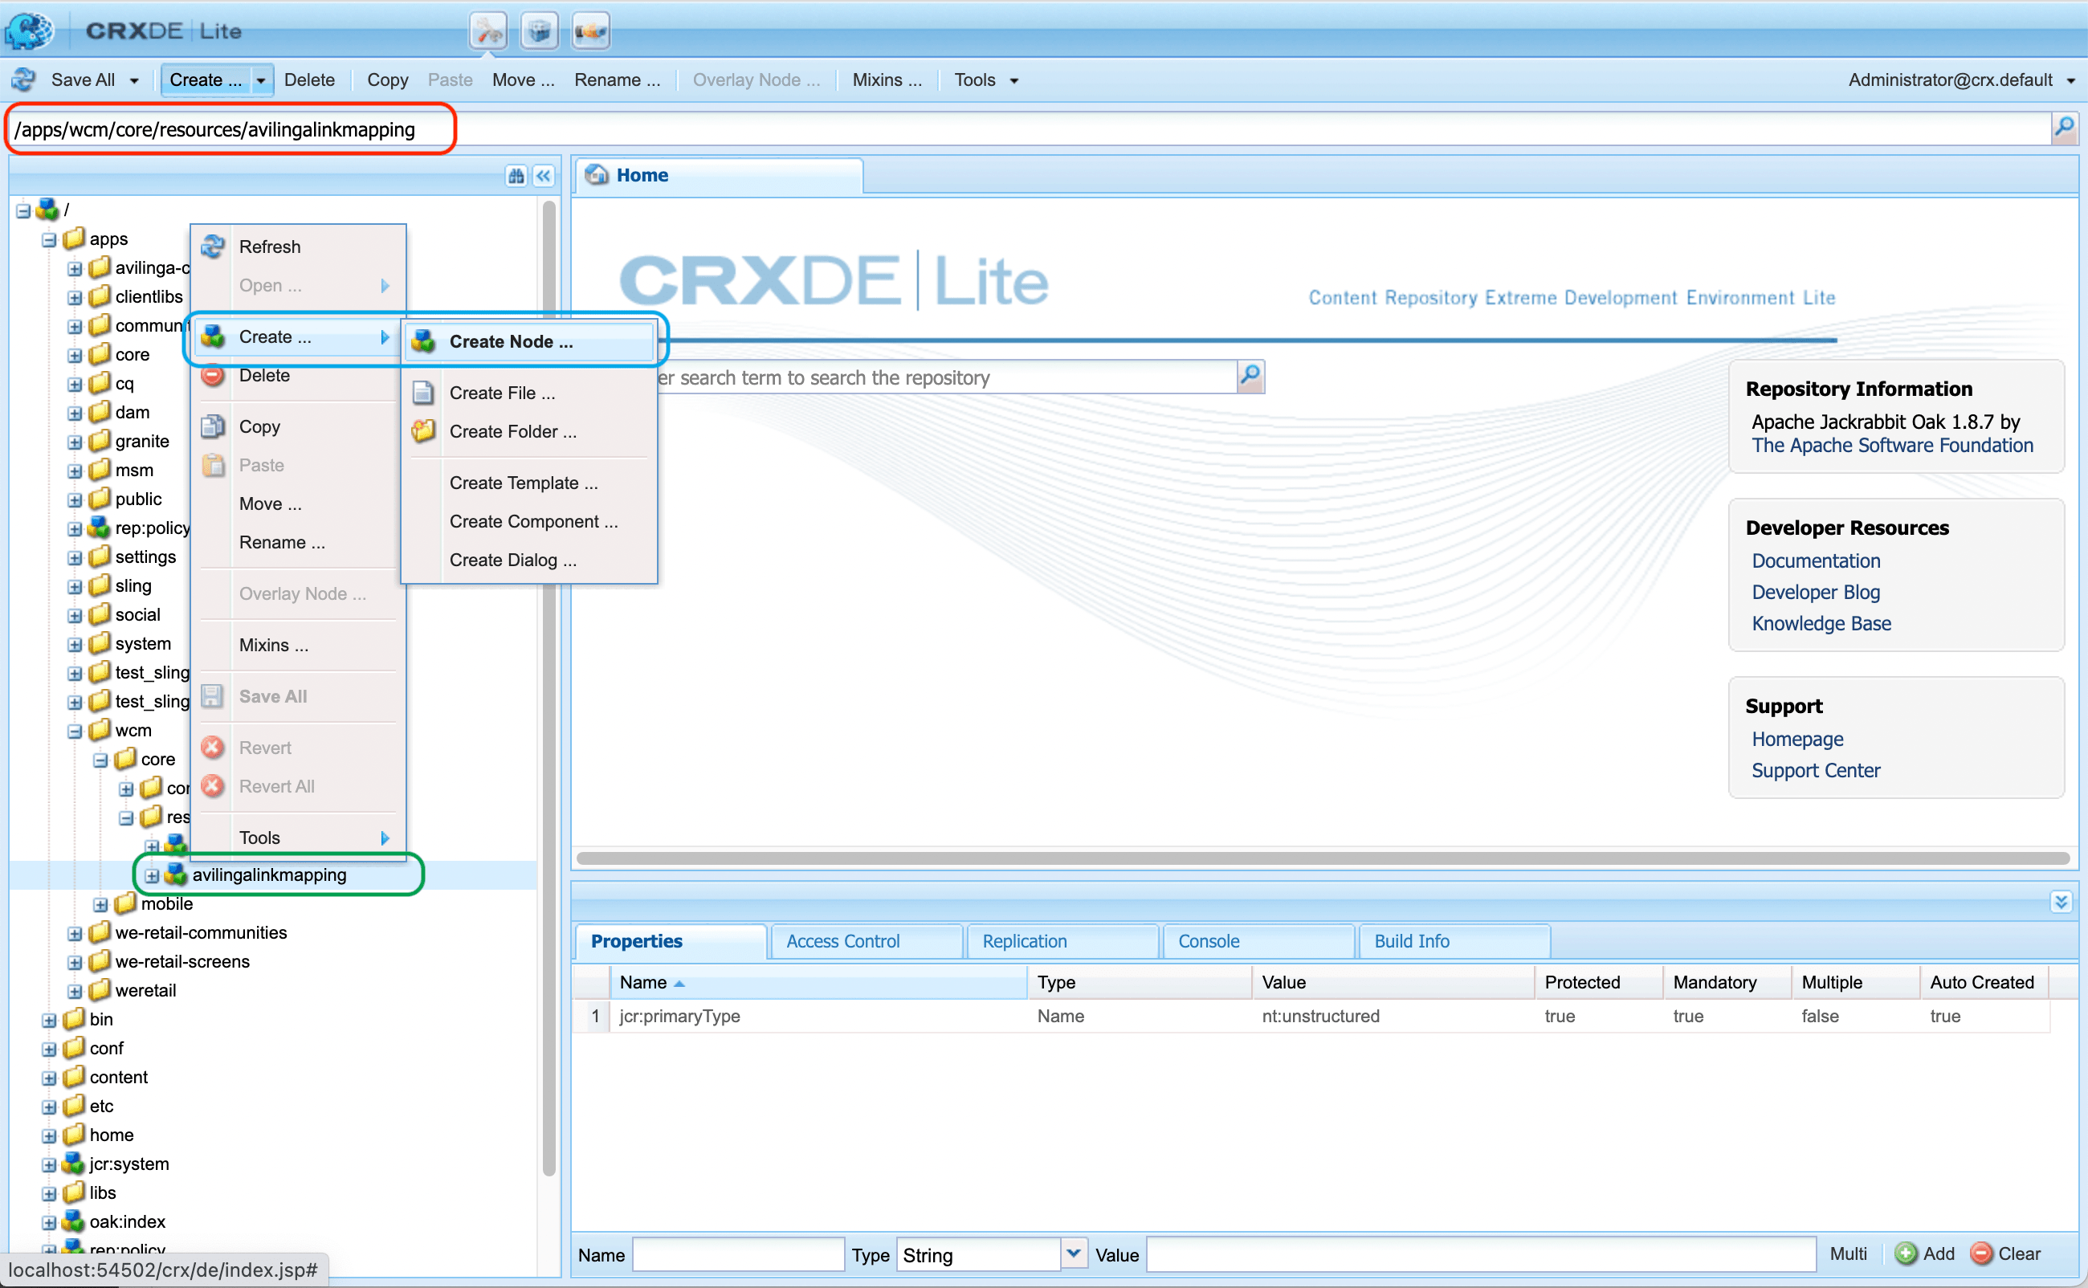This screenshot has width=2088, height=1288.
Task: Select Create Folder from submenu
Action: [x=512, y=432]
